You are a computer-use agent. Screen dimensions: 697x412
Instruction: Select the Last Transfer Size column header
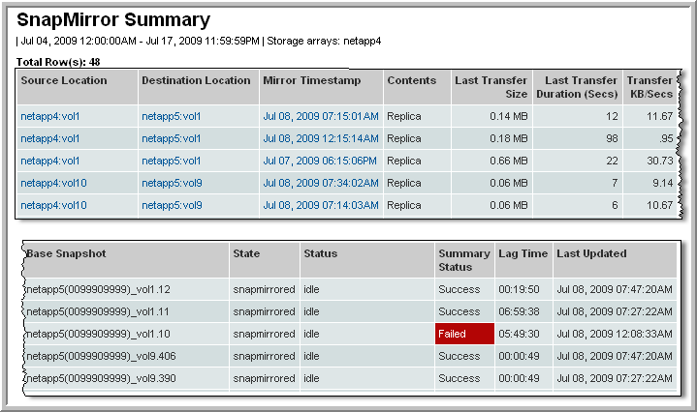[x=491, y=87]
